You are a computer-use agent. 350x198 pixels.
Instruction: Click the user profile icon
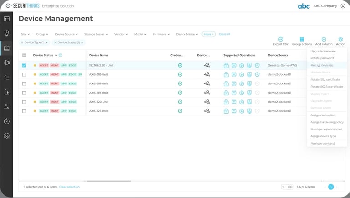343,6
